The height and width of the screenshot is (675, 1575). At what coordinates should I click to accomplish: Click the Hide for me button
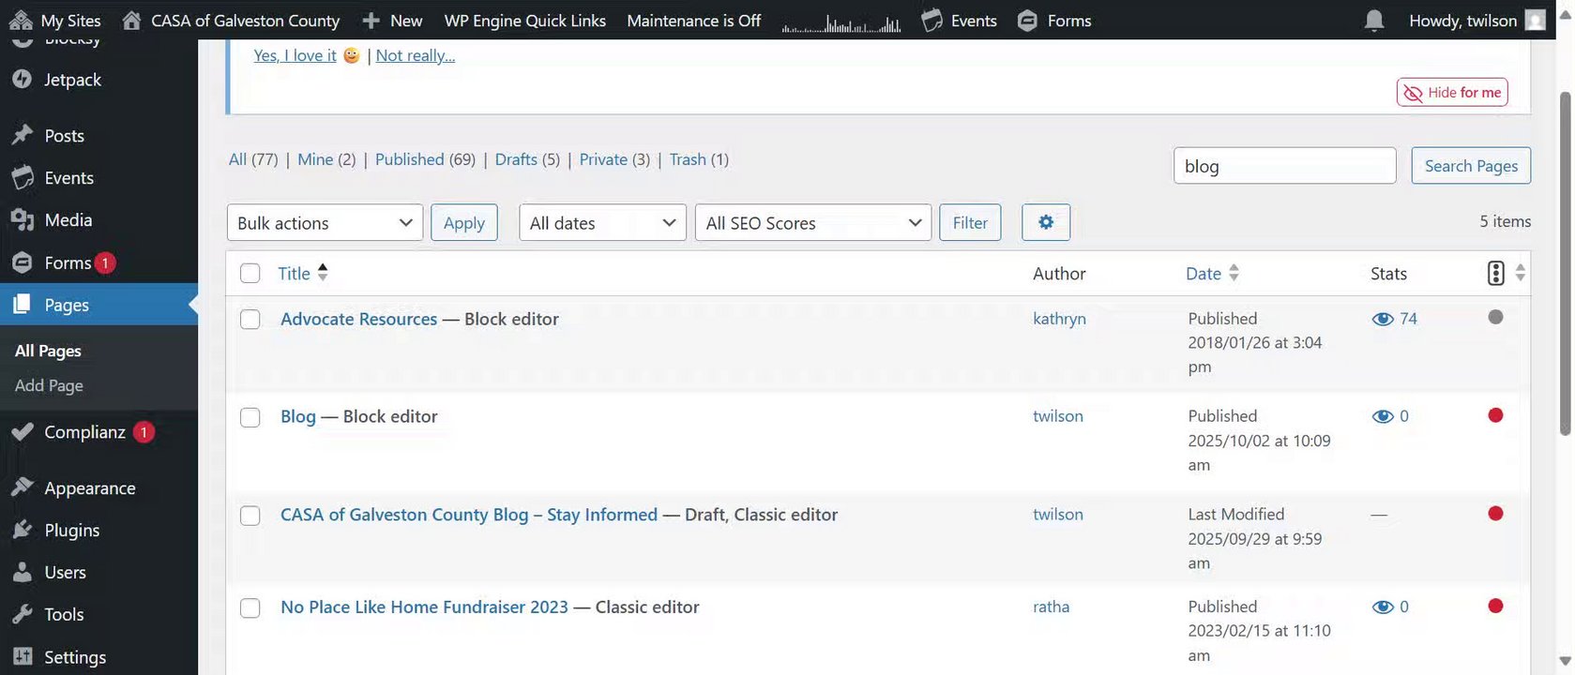[1451, 92]
